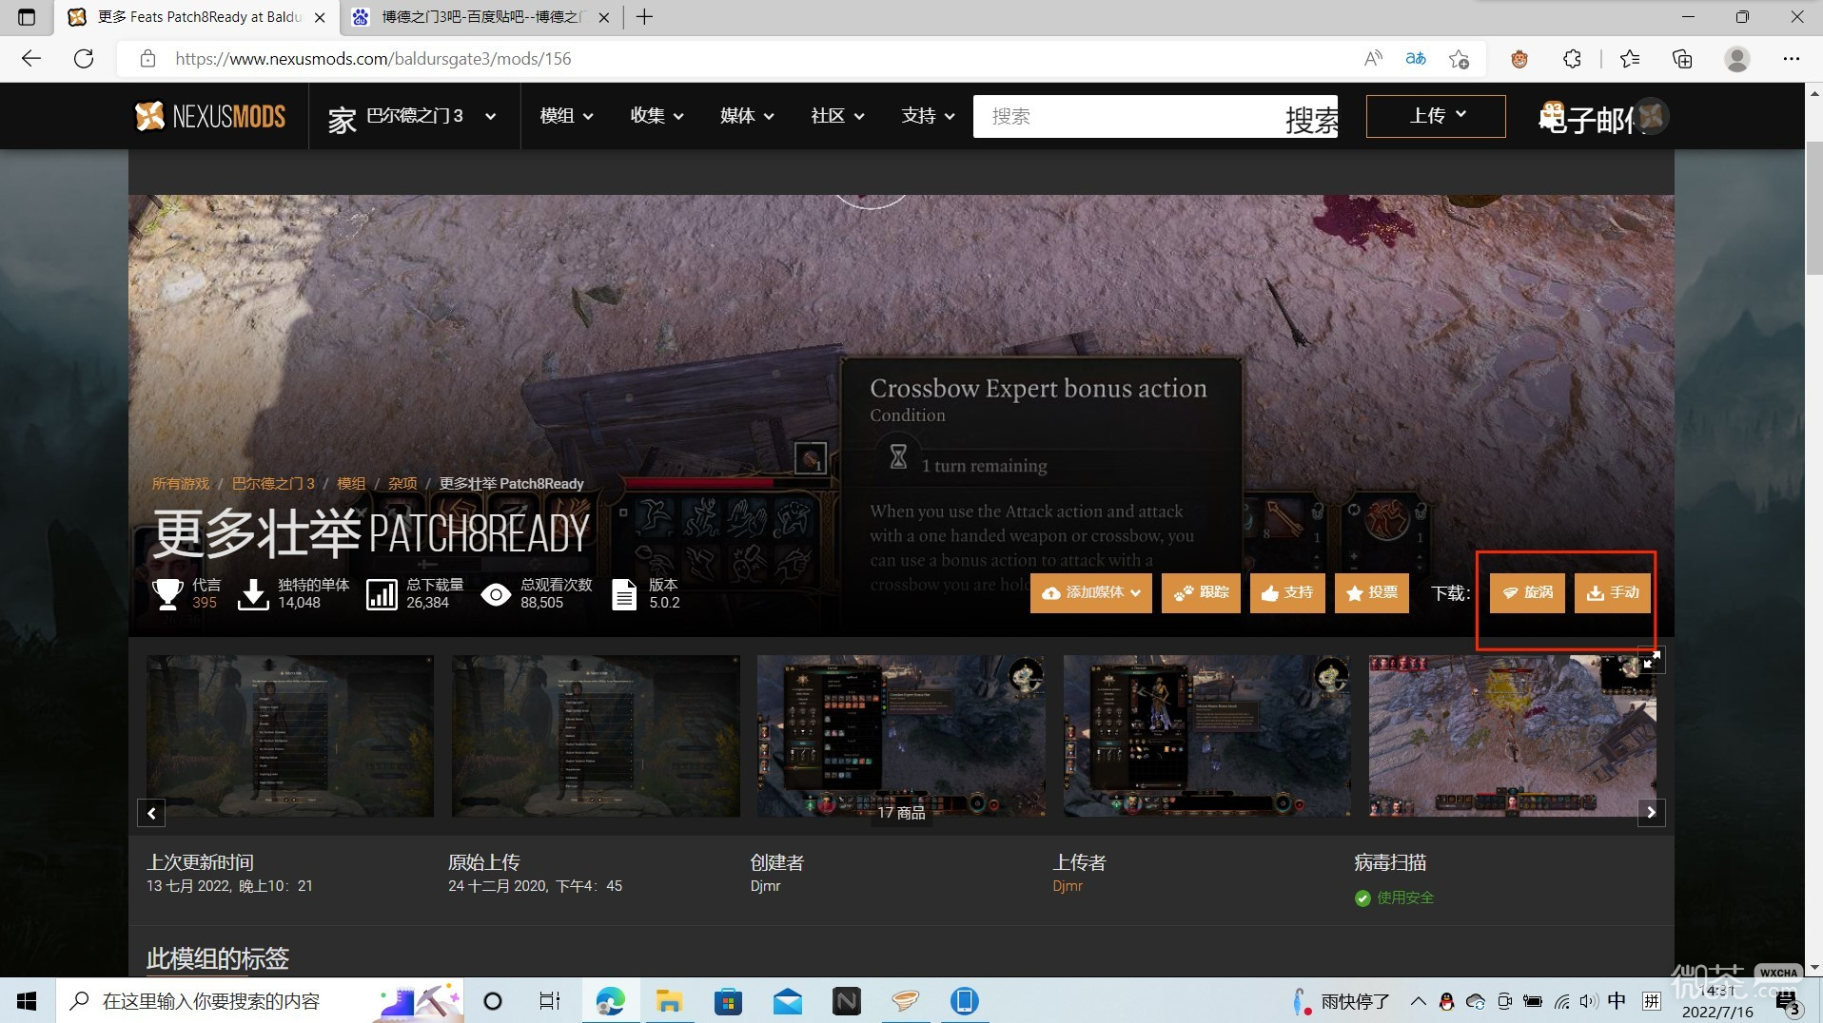This screenshot has height=1023, width=1823.
Task: Click the orange thumbs-up 支持 endorse button
Action: coord(1287,592)
